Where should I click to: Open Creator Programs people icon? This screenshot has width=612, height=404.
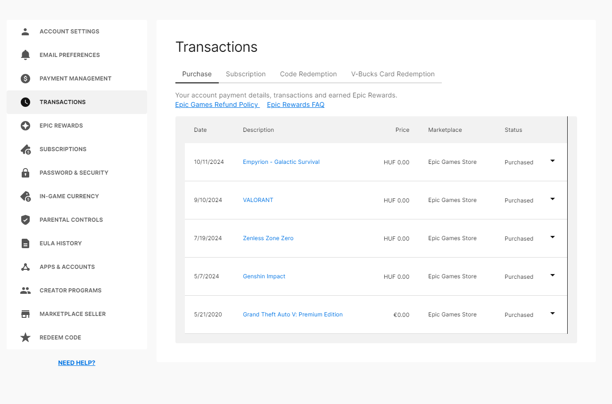click(25, 291)
